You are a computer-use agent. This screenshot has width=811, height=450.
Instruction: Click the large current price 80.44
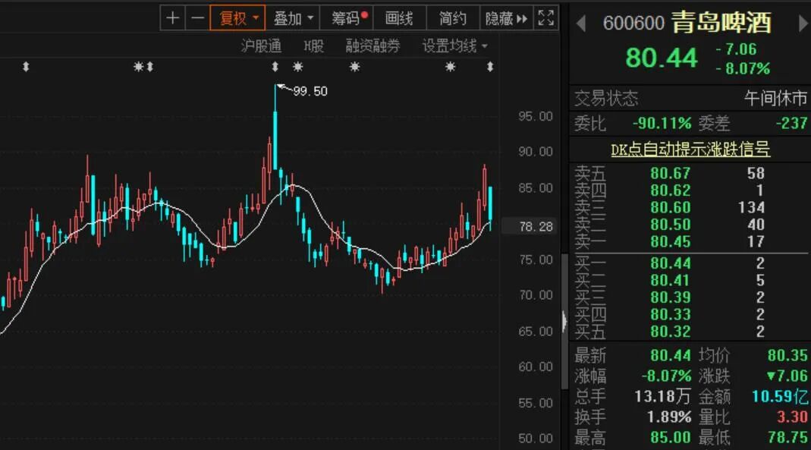coord(662,58)
